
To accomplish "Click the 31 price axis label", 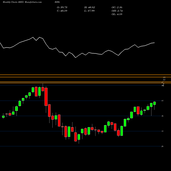I will click(162, 131).
